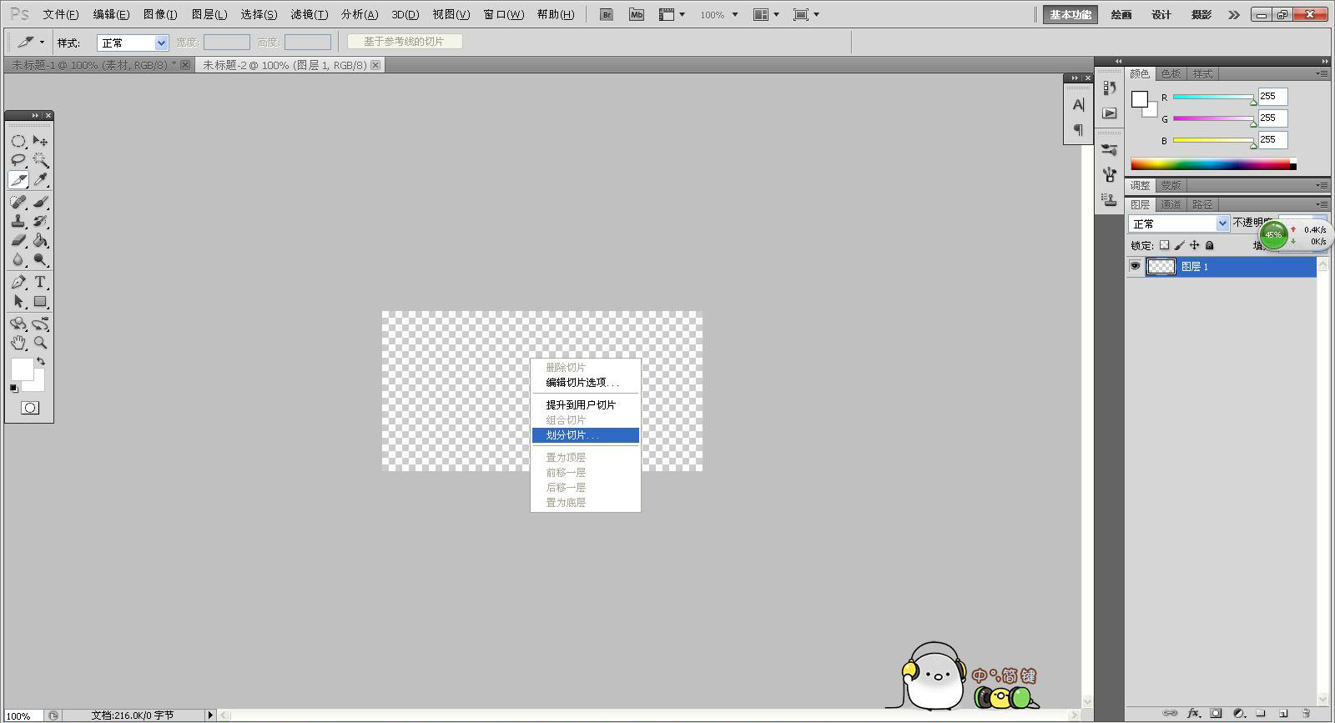Select the Paint Bucket tool

coord(40,240)
